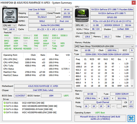Click green check icon beside WDC WD20EFRX drive
The height and width of the screenshot is (124, 137).
[4, 112]
